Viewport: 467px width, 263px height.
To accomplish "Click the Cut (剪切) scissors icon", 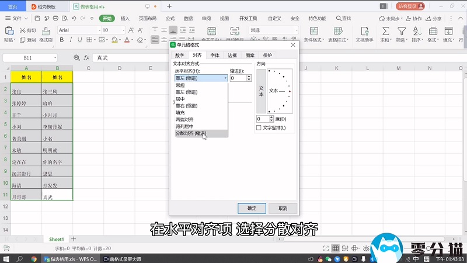I will pyautogui.click(x=22, y=30).
